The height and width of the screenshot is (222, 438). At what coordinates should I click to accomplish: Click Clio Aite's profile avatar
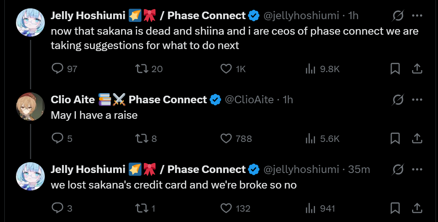point(30,106)
